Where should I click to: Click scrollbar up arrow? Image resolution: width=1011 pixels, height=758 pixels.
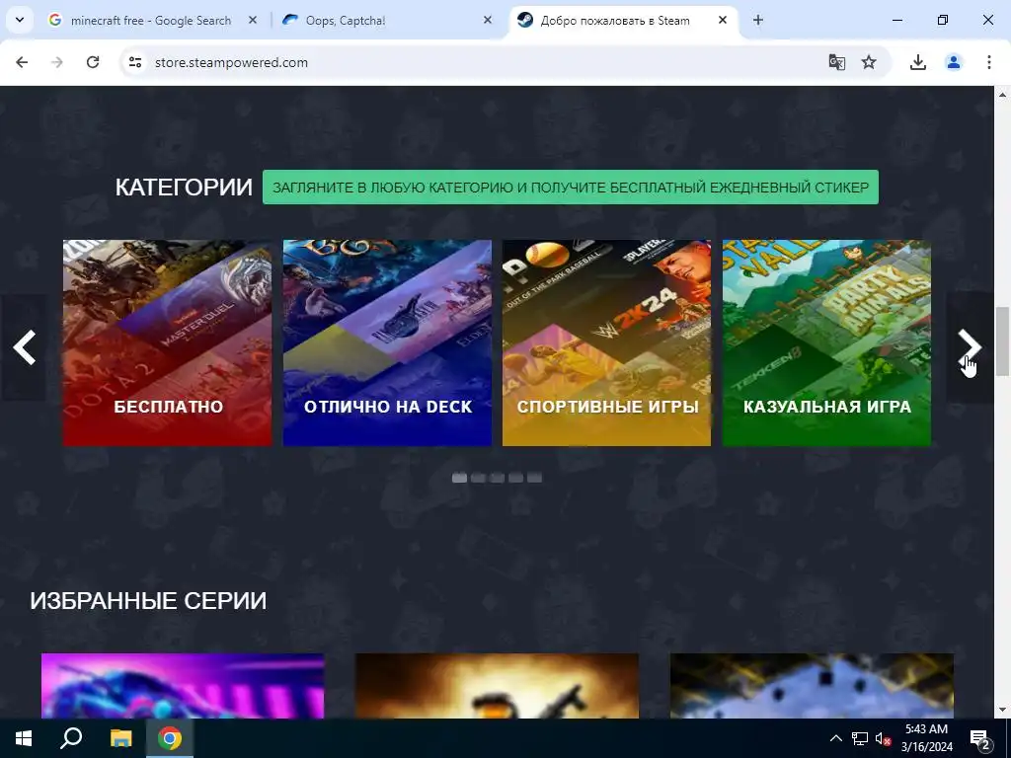click(x=1002, y=95)
